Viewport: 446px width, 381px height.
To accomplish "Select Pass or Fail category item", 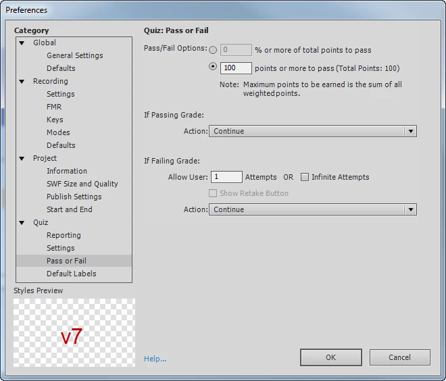I will (x=74, y=261).
